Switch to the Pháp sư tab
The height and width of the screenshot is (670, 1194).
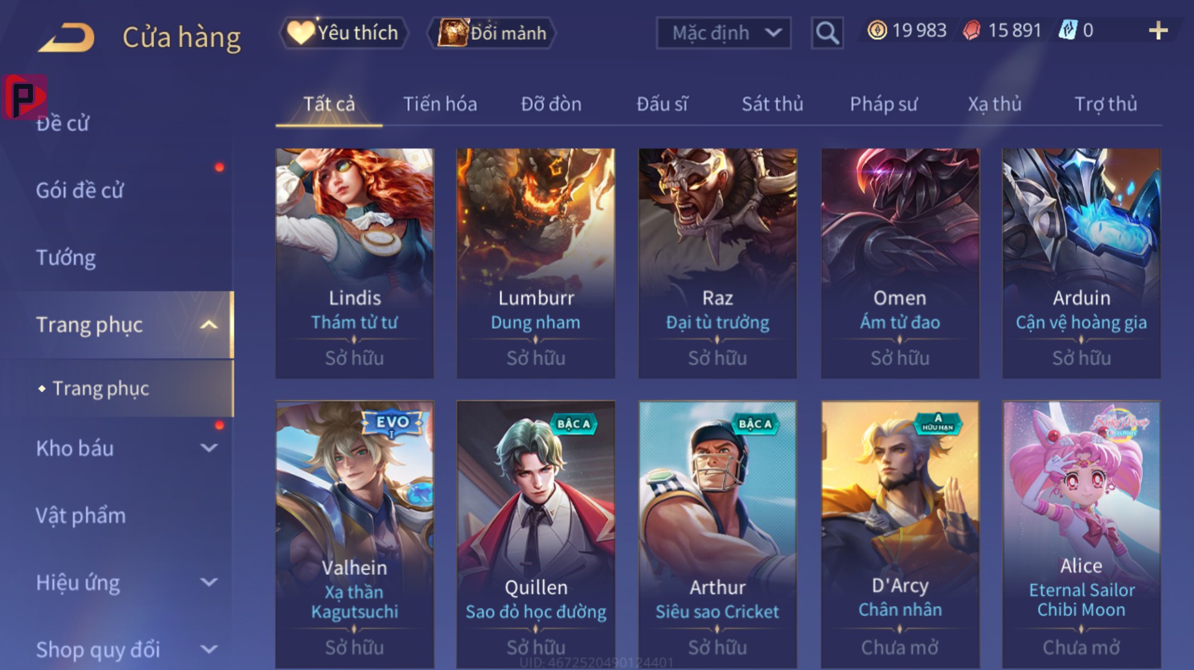coord(884,104)
